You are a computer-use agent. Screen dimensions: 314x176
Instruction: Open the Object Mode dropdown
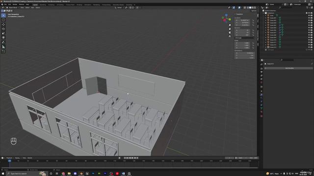[x=12, y=8]
